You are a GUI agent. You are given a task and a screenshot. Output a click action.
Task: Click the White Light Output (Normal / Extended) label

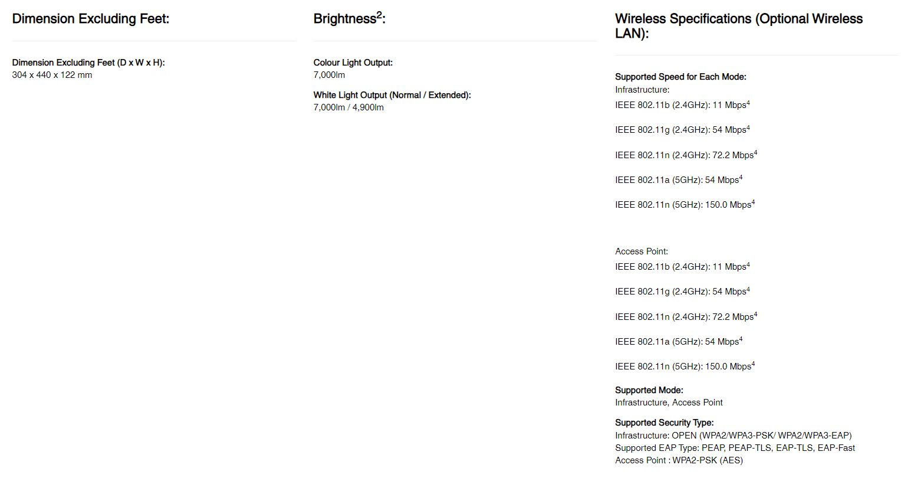click(x=392, y=95)
